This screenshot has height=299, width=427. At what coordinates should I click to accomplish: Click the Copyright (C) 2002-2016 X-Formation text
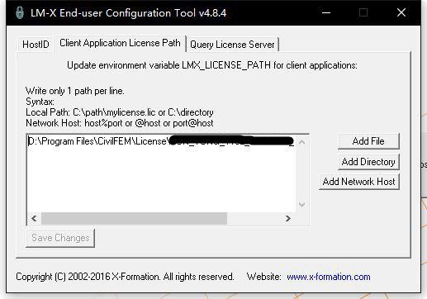coord(125,277)
